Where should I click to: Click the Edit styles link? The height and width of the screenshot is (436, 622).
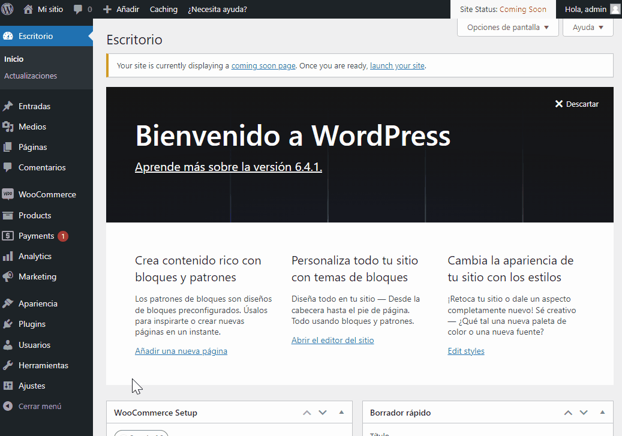(466, 351)
